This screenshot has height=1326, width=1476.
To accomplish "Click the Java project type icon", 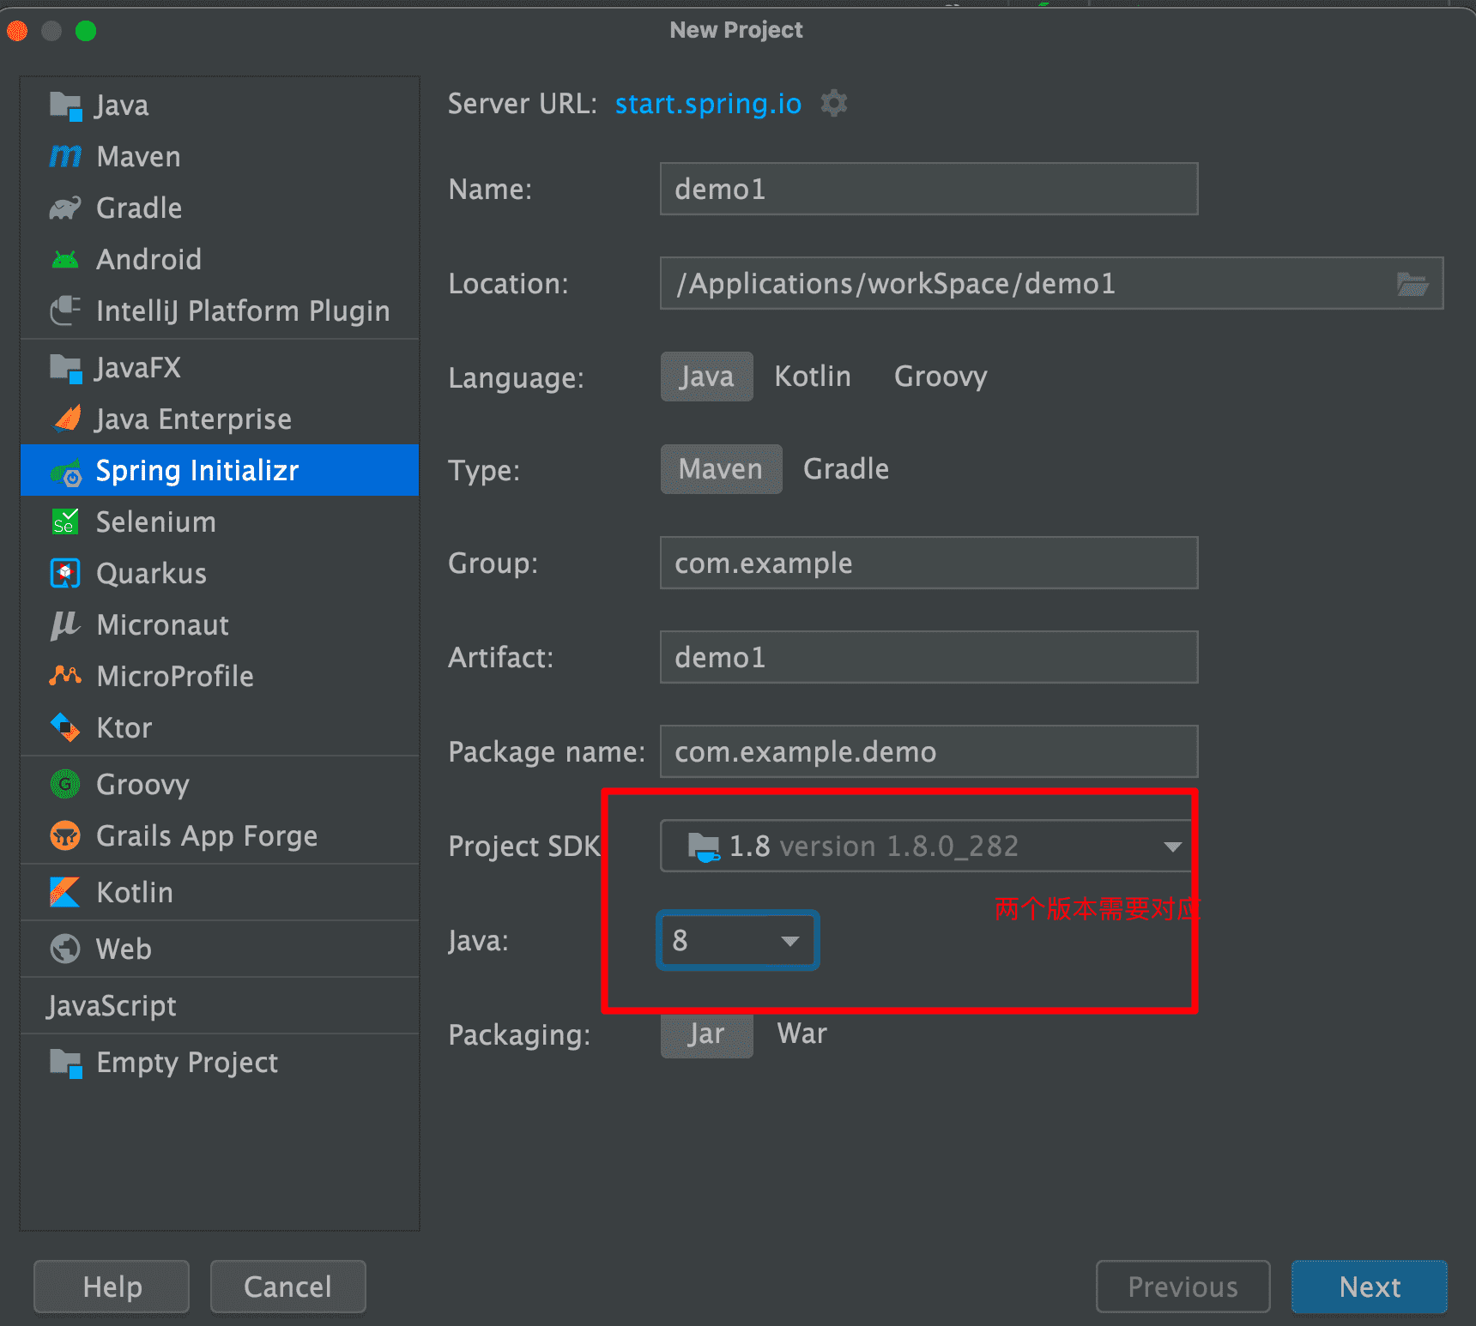I will (65, 105).
